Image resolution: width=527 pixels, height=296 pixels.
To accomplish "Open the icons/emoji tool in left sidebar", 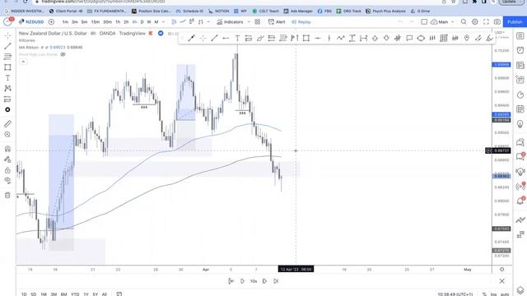I will coord(7,109).
